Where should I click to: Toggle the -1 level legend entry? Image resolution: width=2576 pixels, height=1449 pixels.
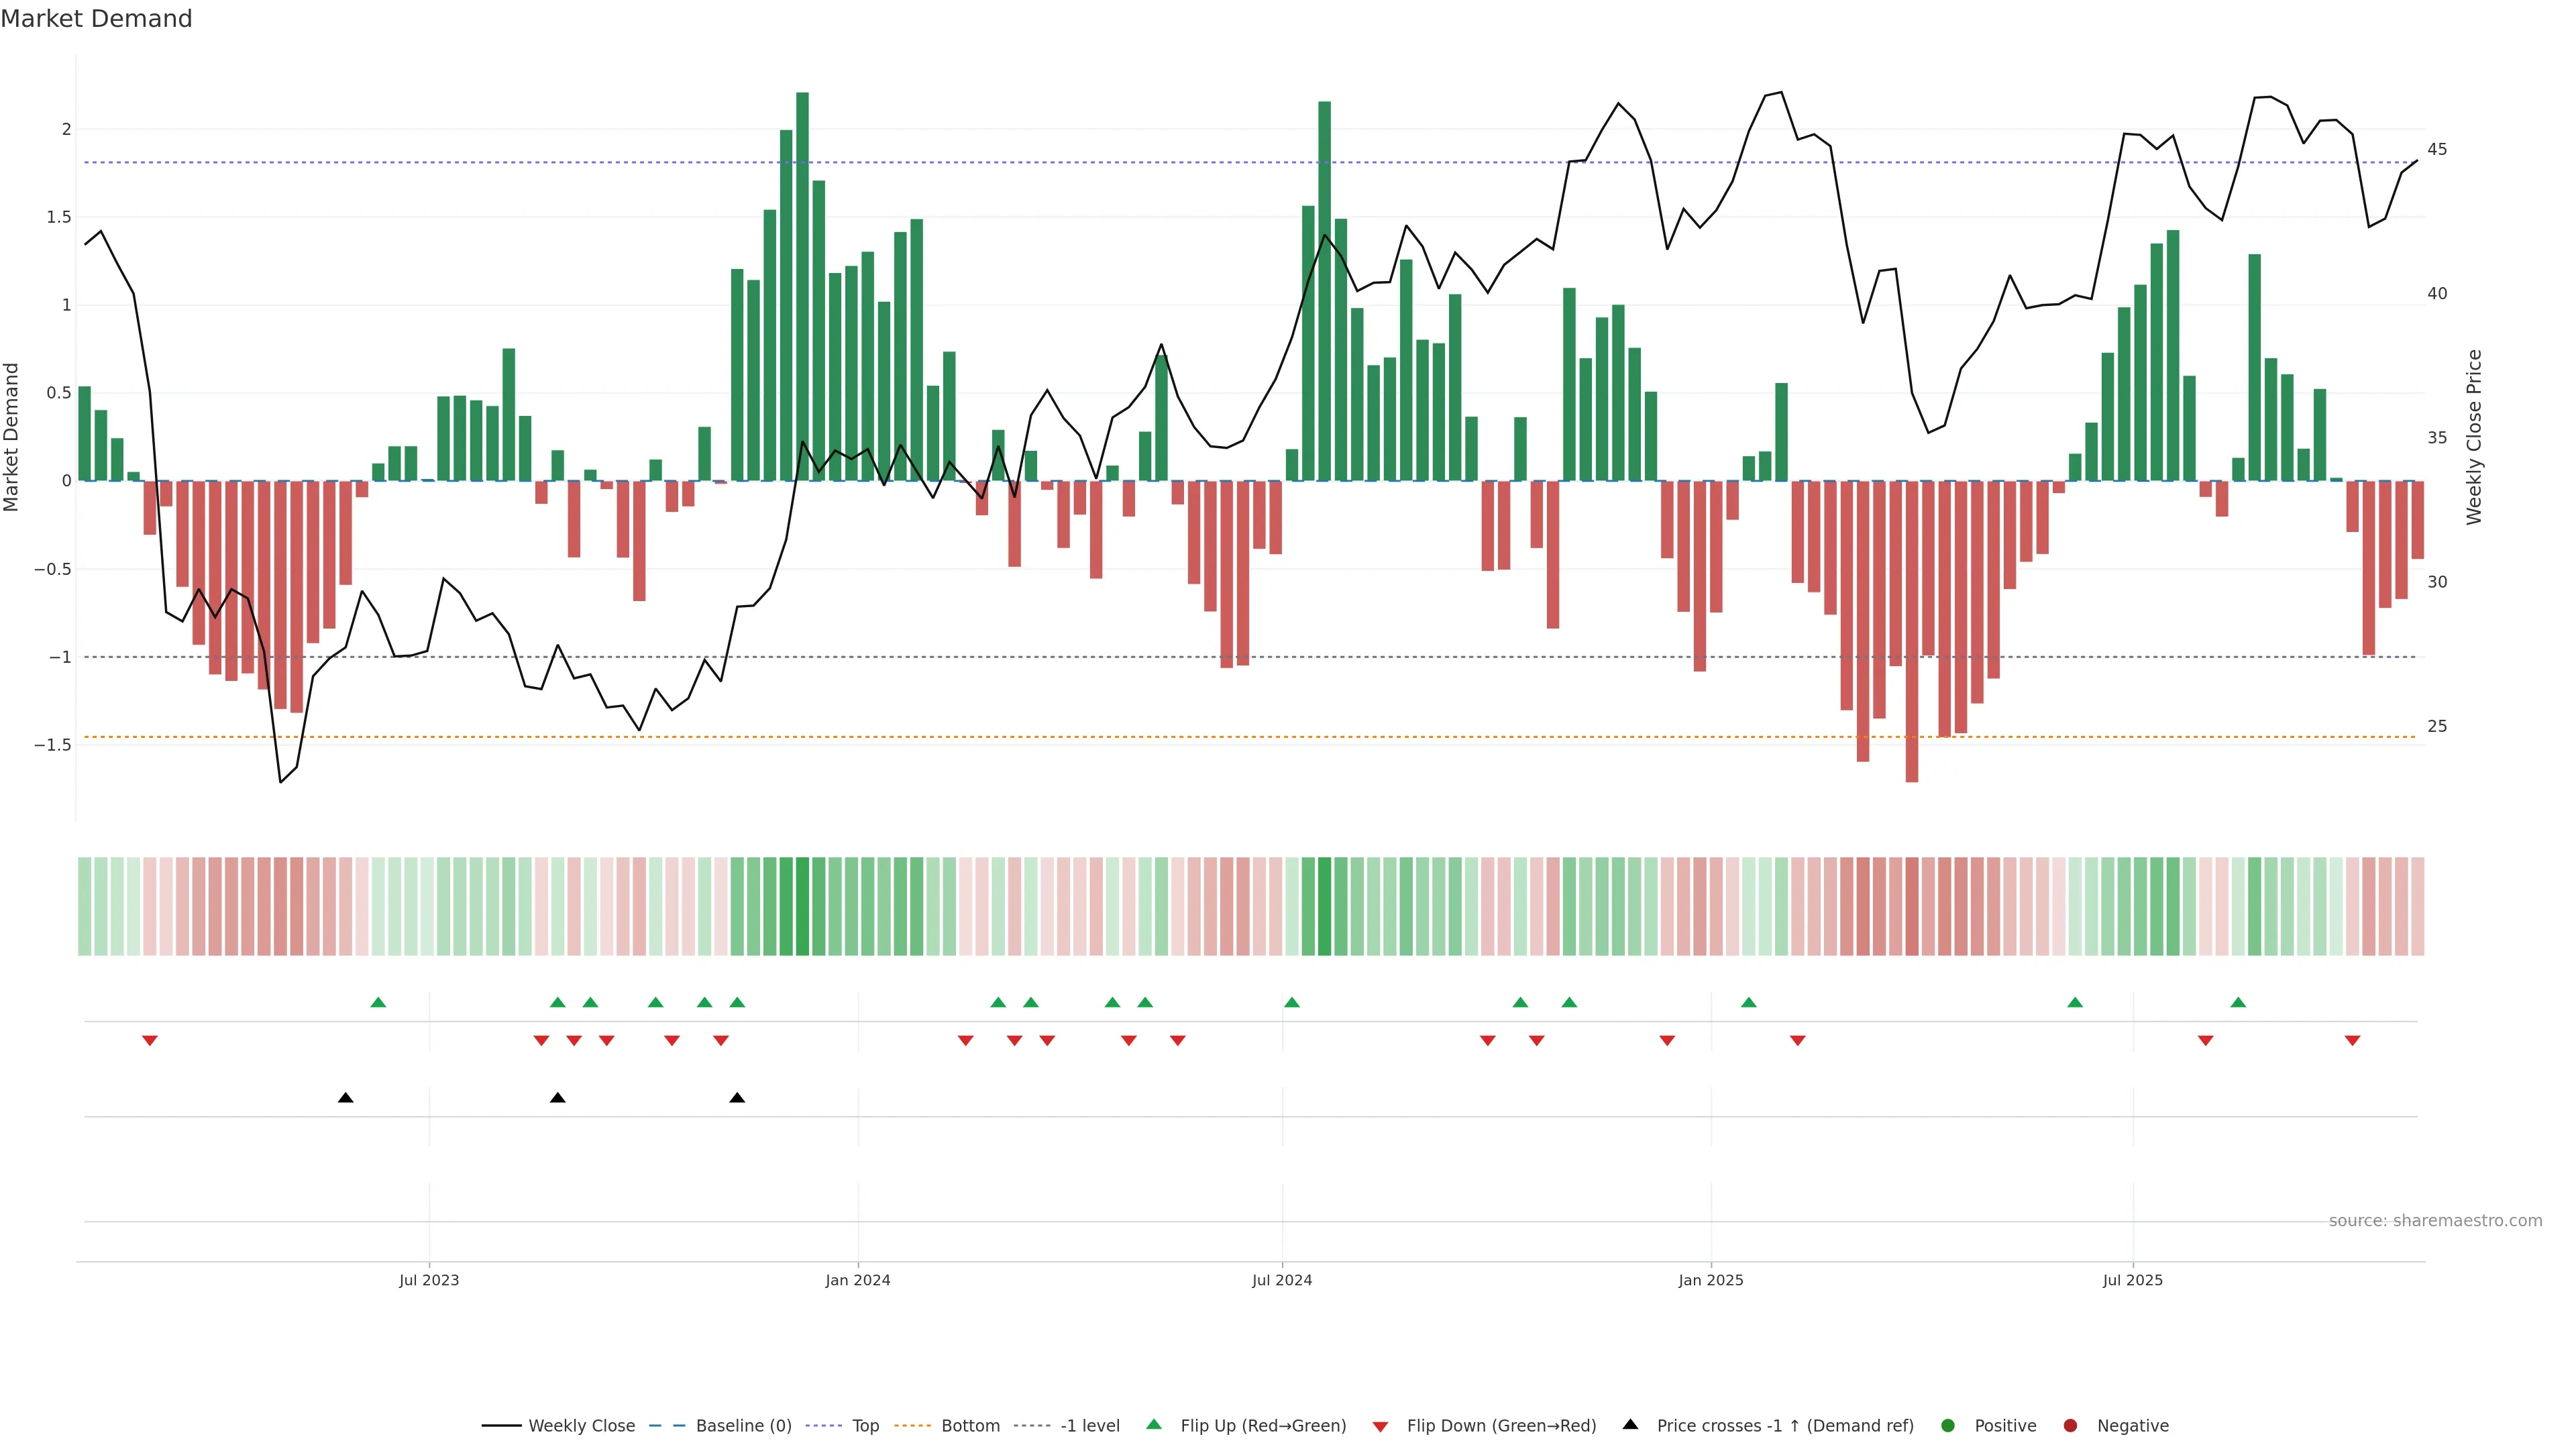[1089, 1426]
